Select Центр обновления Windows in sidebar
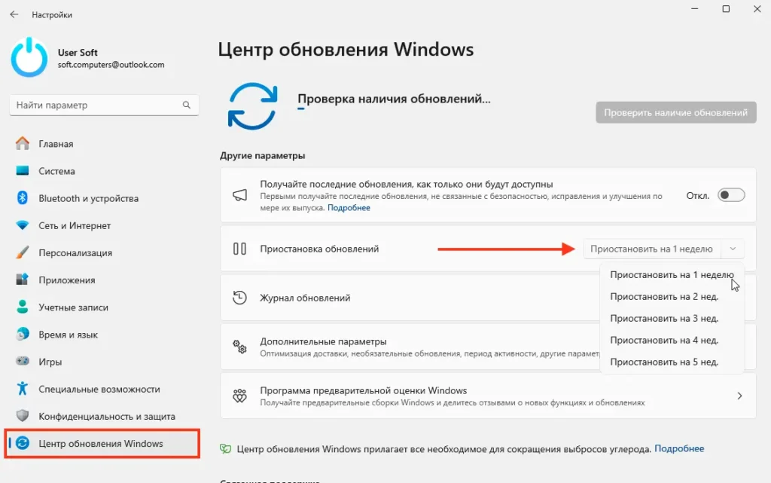 point(102,444)
